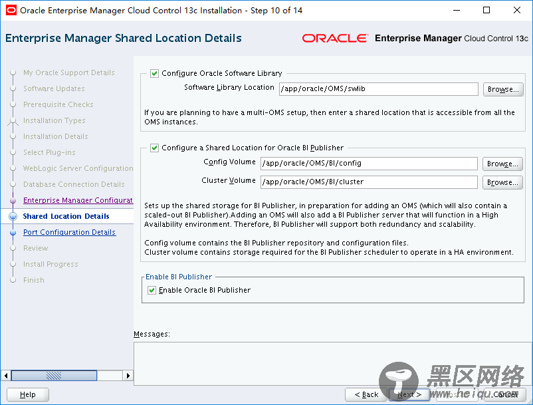The image size is (533, 405).
Task: Select the Finish step
Action: (x=34, y=280)
